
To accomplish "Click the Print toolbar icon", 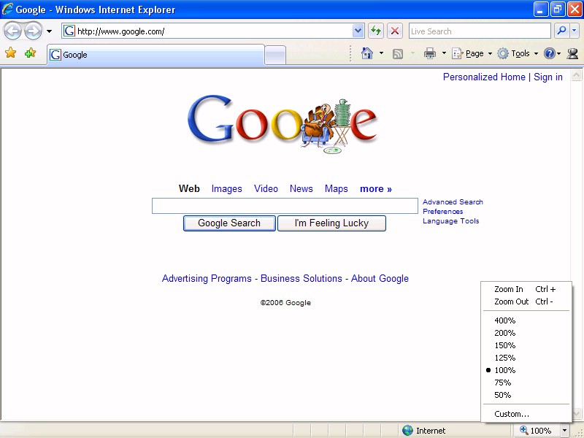I will [430, 53].
